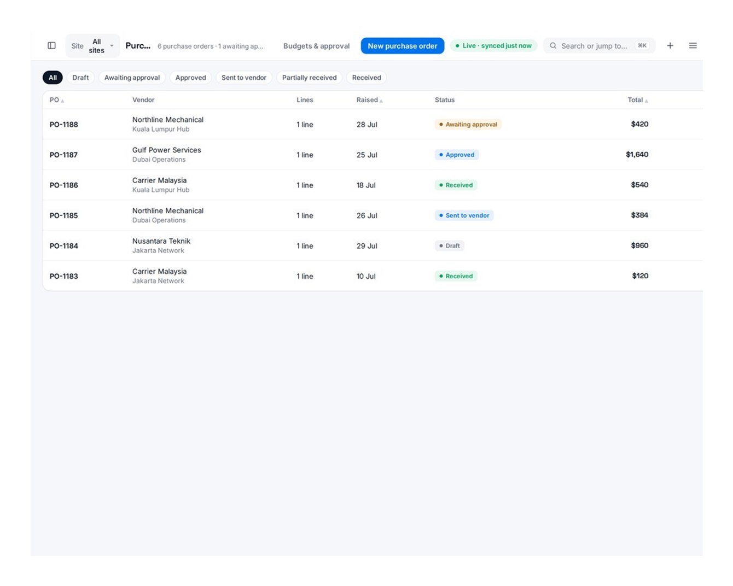This screenshot has width=733, height=586.
Task: Toggle the sidebar panel icon
Action: coord(51,45)
